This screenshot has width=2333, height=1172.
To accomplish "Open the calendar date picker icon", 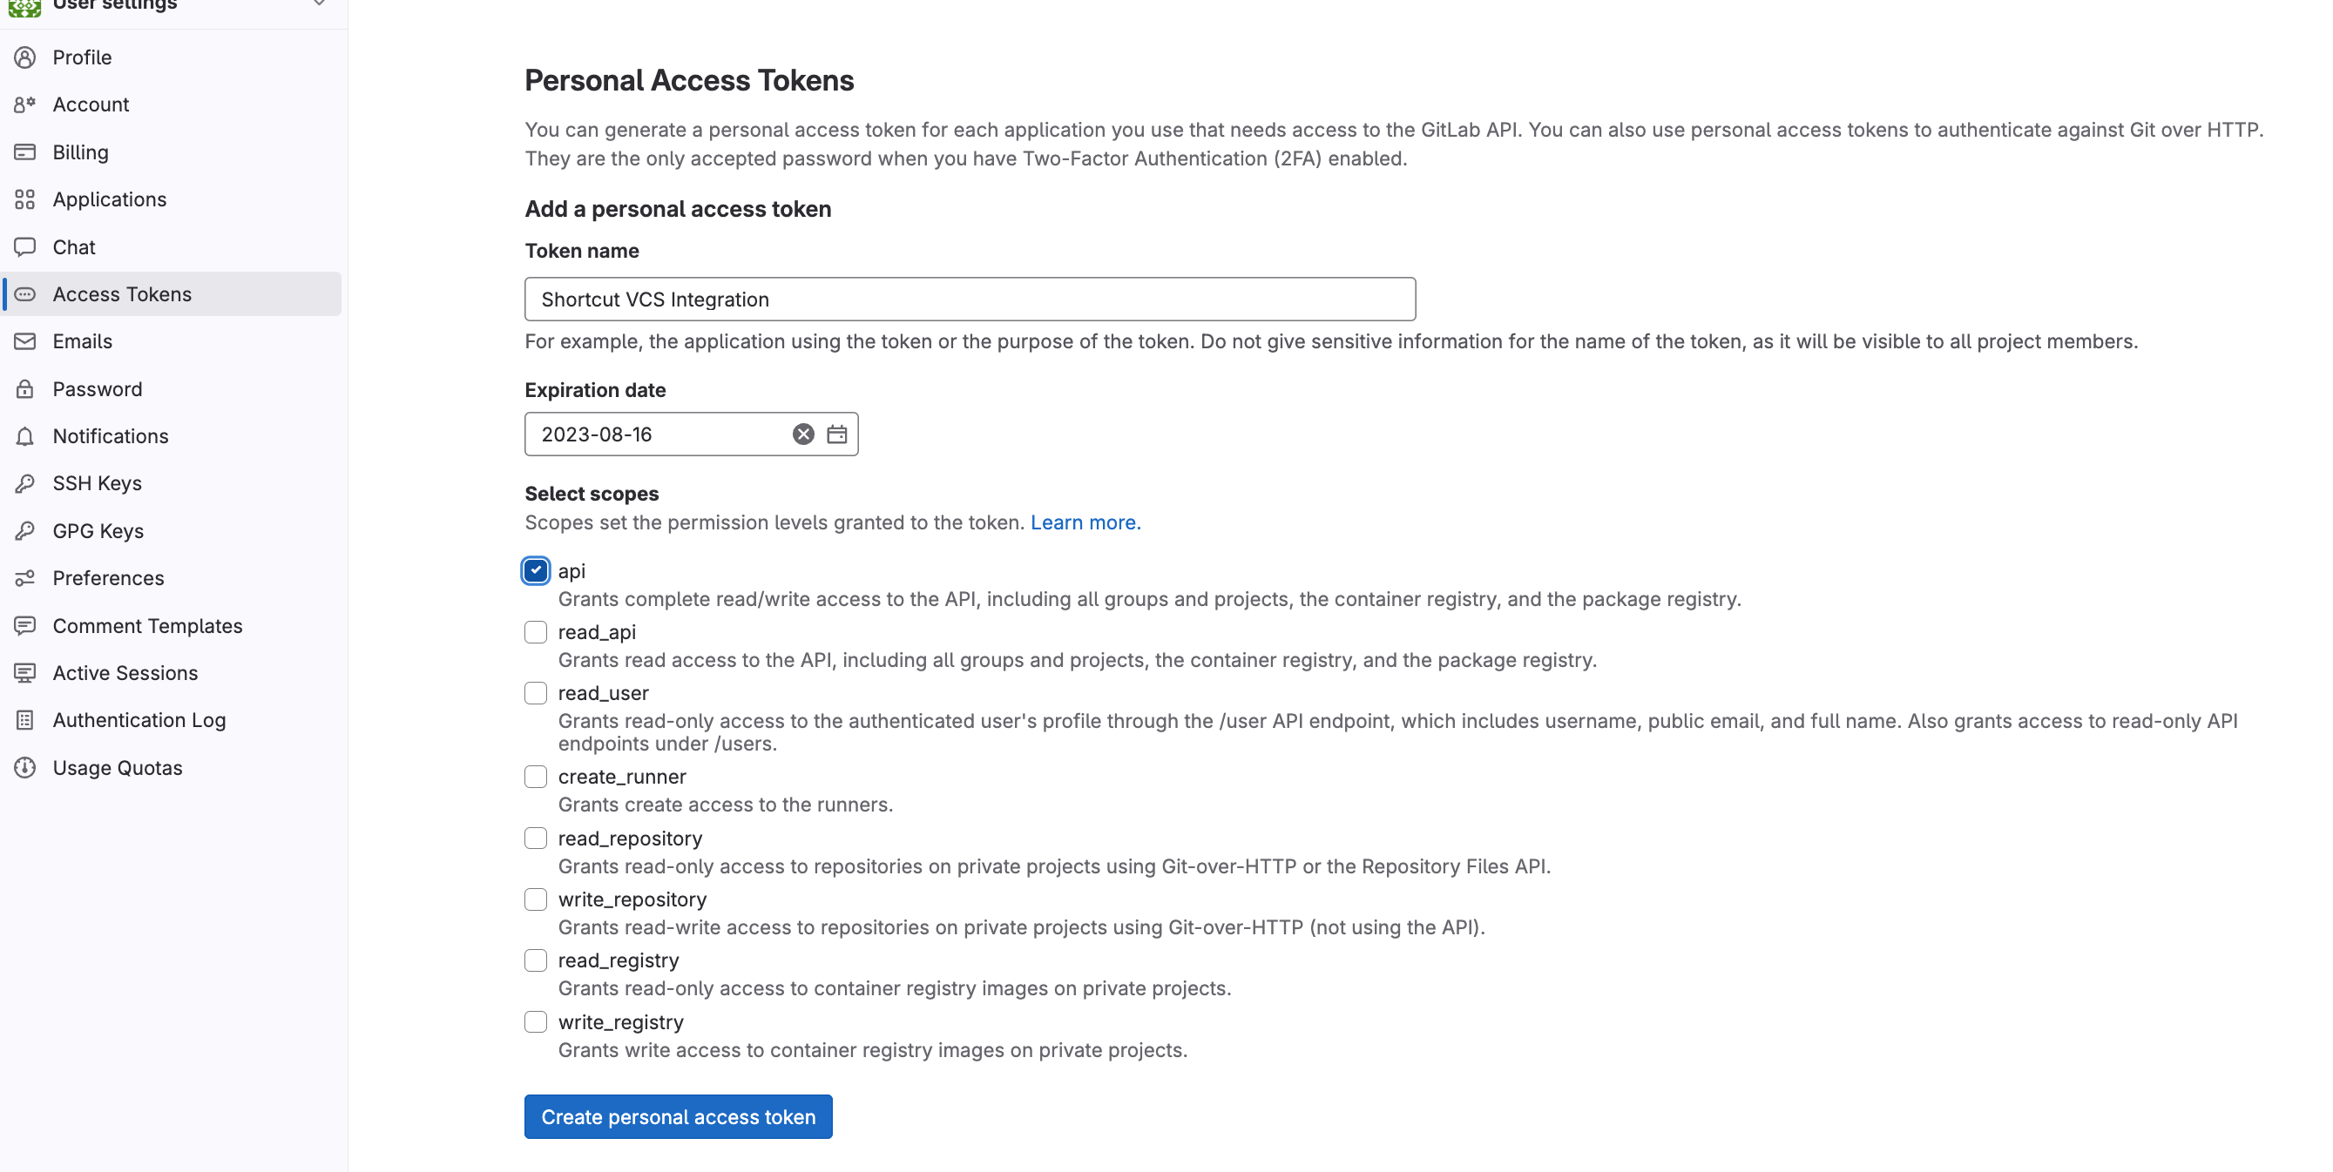I will (x=837, y=434).
